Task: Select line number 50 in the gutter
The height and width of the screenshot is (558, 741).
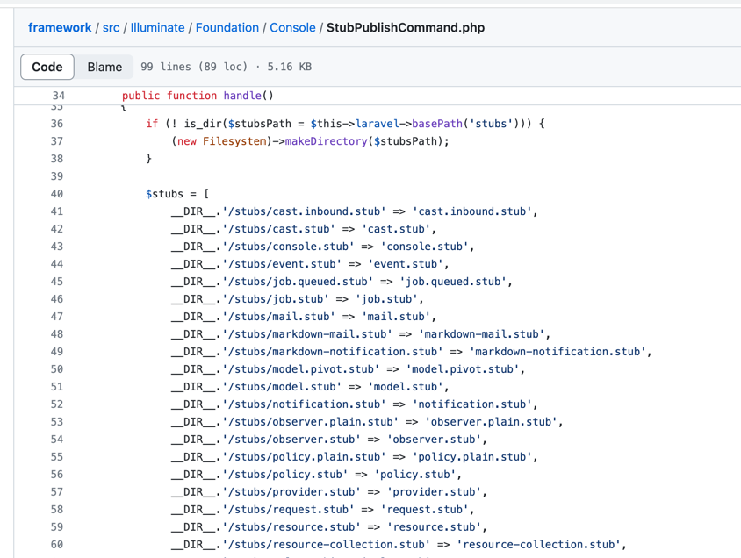Action: (x=57, y=369)
